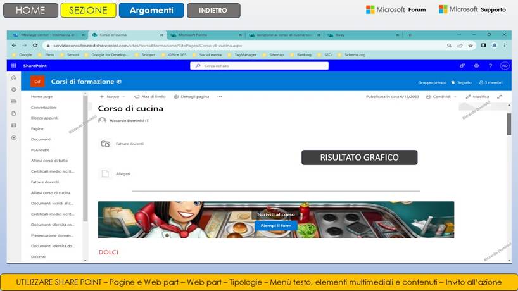This screenshot has width=518, height=291.
Task: Open the SharePoint help question mark
Action: click(490, 65)
